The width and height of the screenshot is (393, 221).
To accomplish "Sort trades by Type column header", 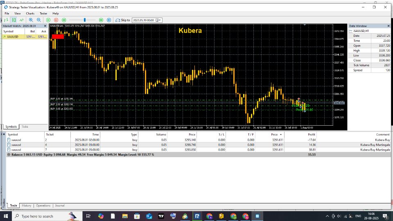I will coord(119,135).
